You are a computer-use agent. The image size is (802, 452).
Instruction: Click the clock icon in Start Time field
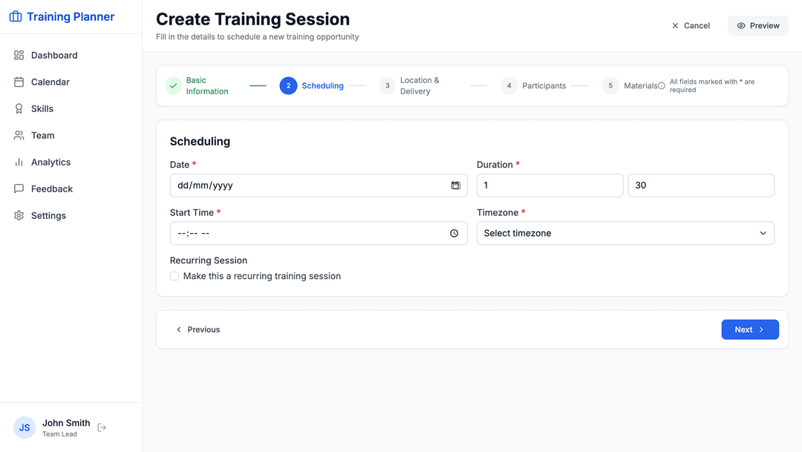454,233
